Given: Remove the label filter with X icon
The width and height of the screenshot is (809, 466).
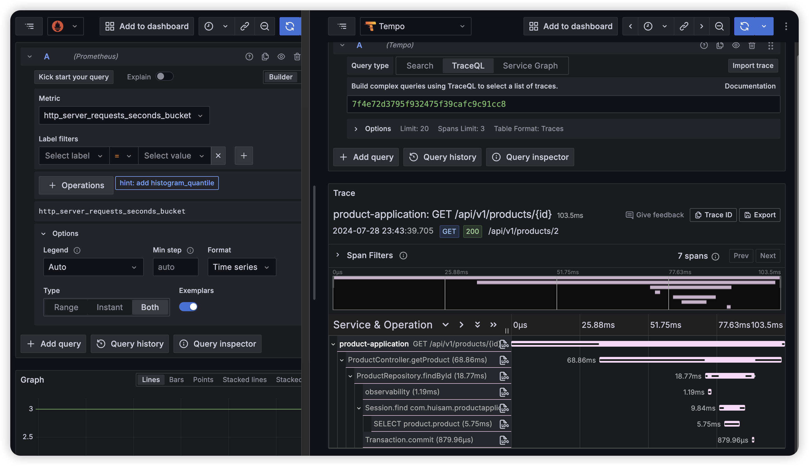Looking at the screenshot, I should pyautogui.click(x=218, y=156).
